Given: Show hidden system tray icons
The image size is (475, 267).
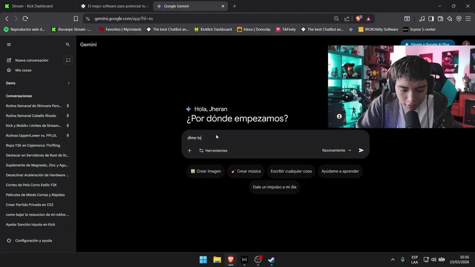Looking at the screenshot, I should [393, 259].
